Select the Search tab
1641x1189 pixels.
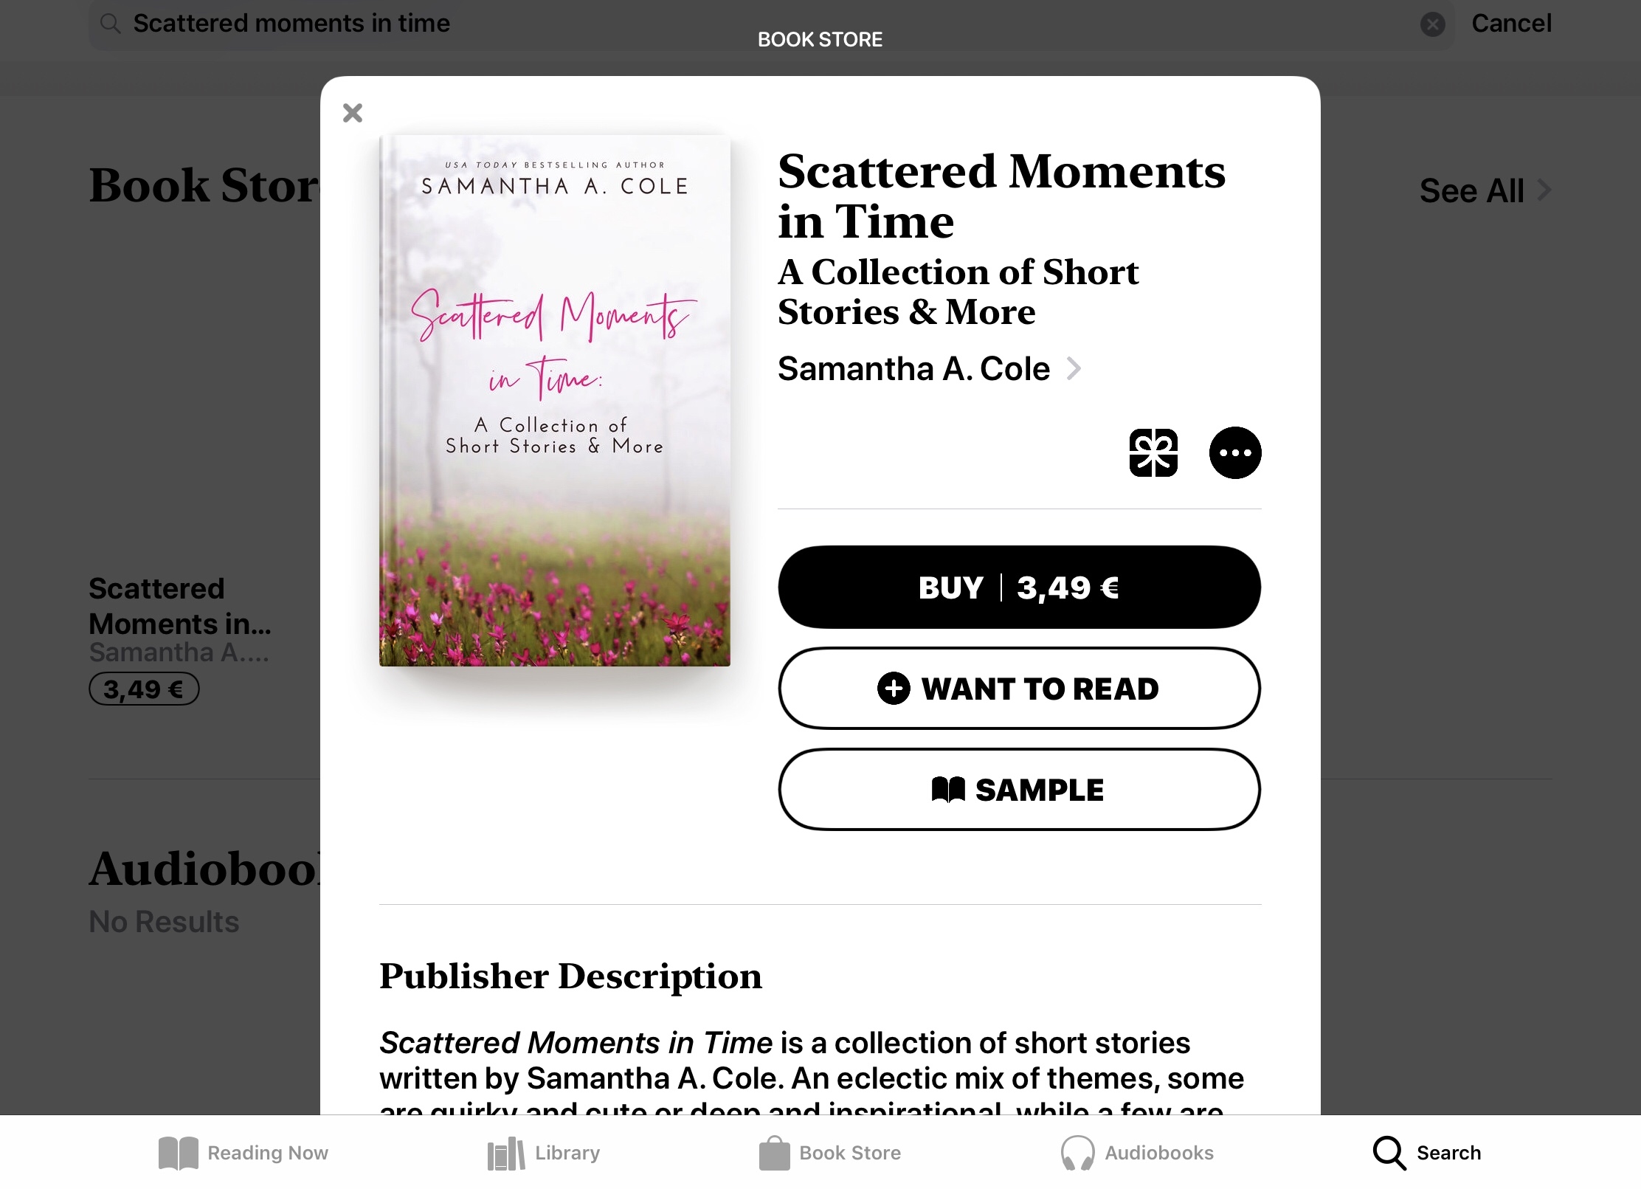pos(1427,1152)
